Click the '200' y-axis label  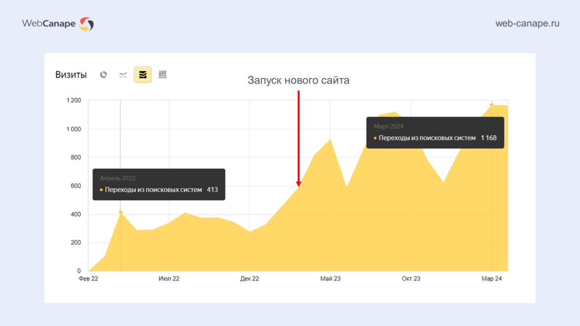pos(76,243)
